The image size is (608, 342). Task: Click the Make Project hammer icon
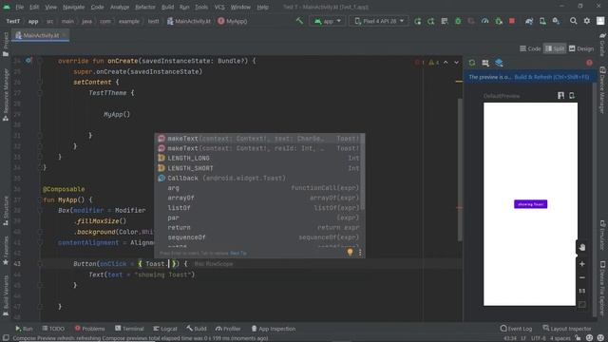(x=299, y=21)
